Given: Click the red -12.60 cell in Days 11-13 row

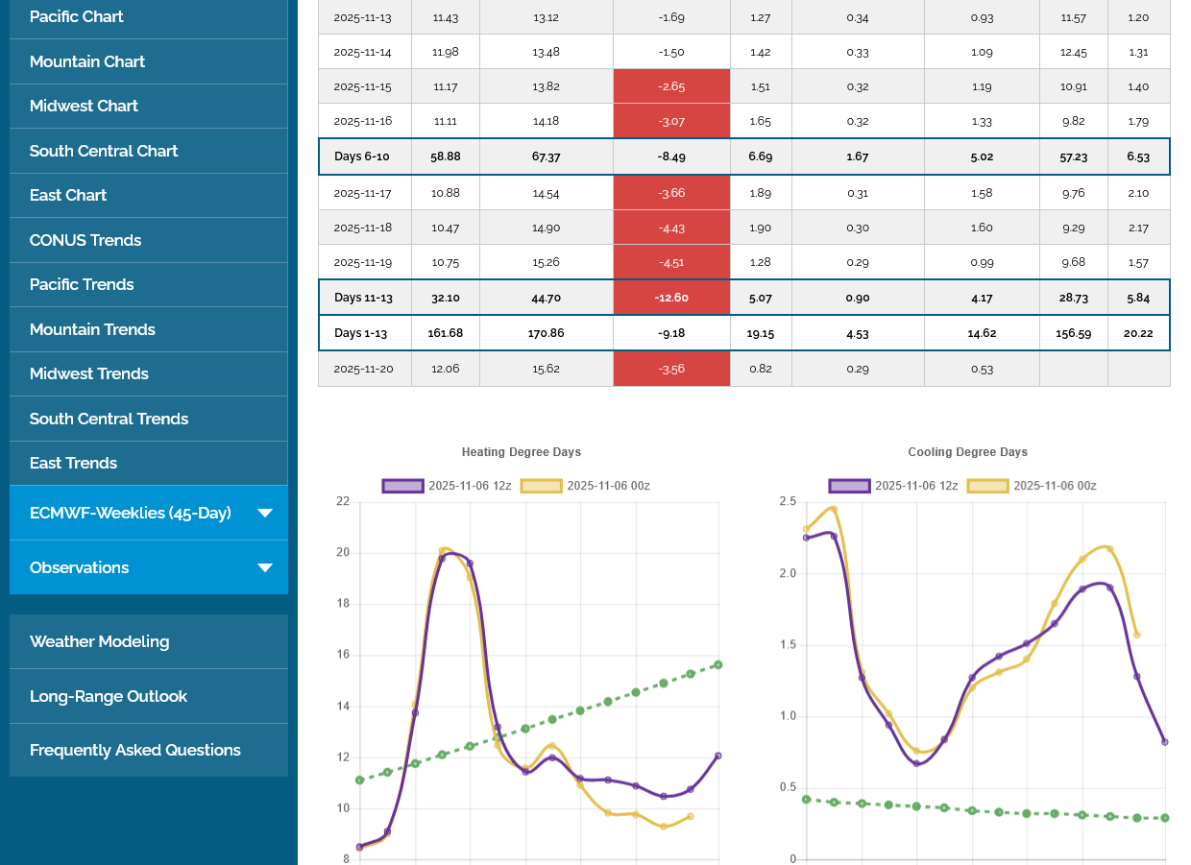Looking at the screenshot, I should click(x=671, y=298).
